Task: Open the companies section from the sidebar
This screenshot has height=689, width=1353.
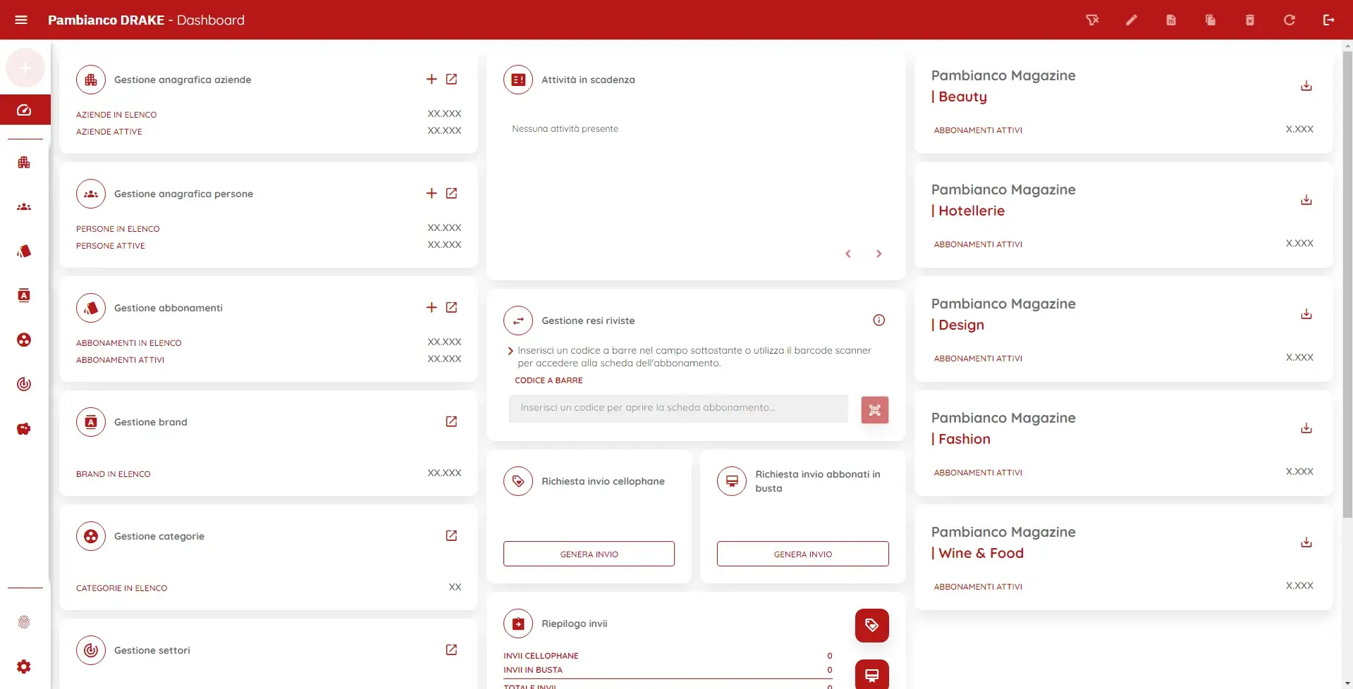Action: click(24, 163)
